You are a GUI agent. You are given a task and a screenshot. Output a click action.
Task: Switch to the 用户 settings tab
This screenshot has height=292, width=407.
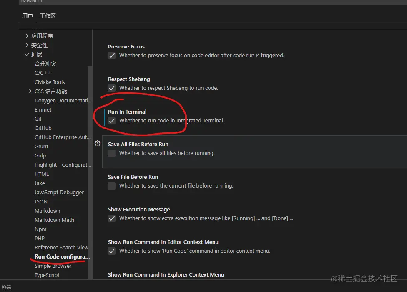click(x=27, y=16)
